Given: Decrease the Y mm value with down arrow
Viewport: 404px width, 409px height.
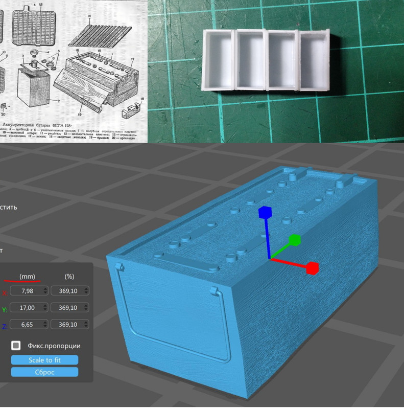Looking at the screenshot, I should [x=45, y=310].
